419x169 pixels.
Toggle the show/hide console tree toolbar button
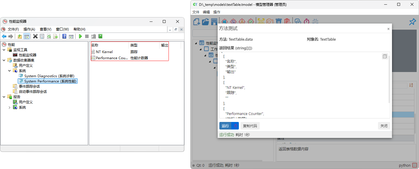pyautogui.click(x=26, y=36)
